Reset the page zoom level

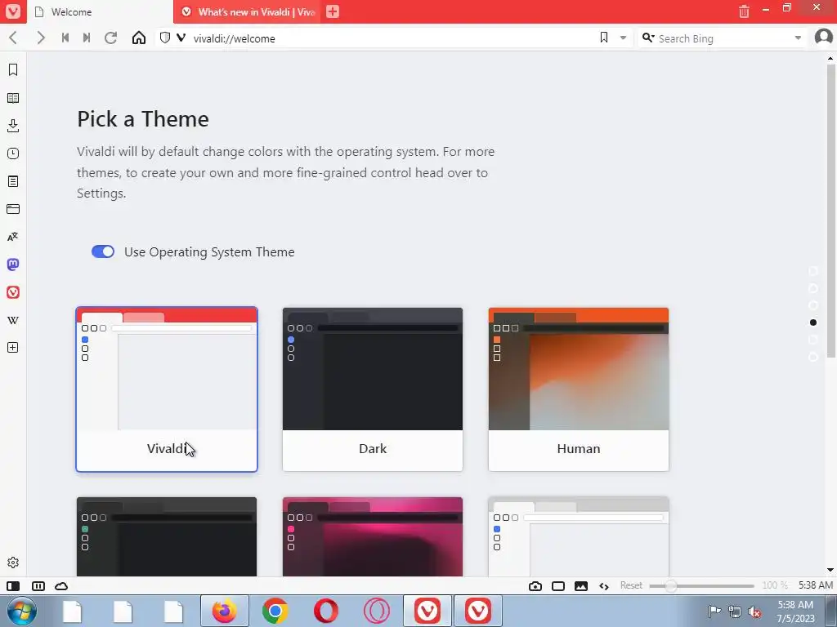point(631,585)
